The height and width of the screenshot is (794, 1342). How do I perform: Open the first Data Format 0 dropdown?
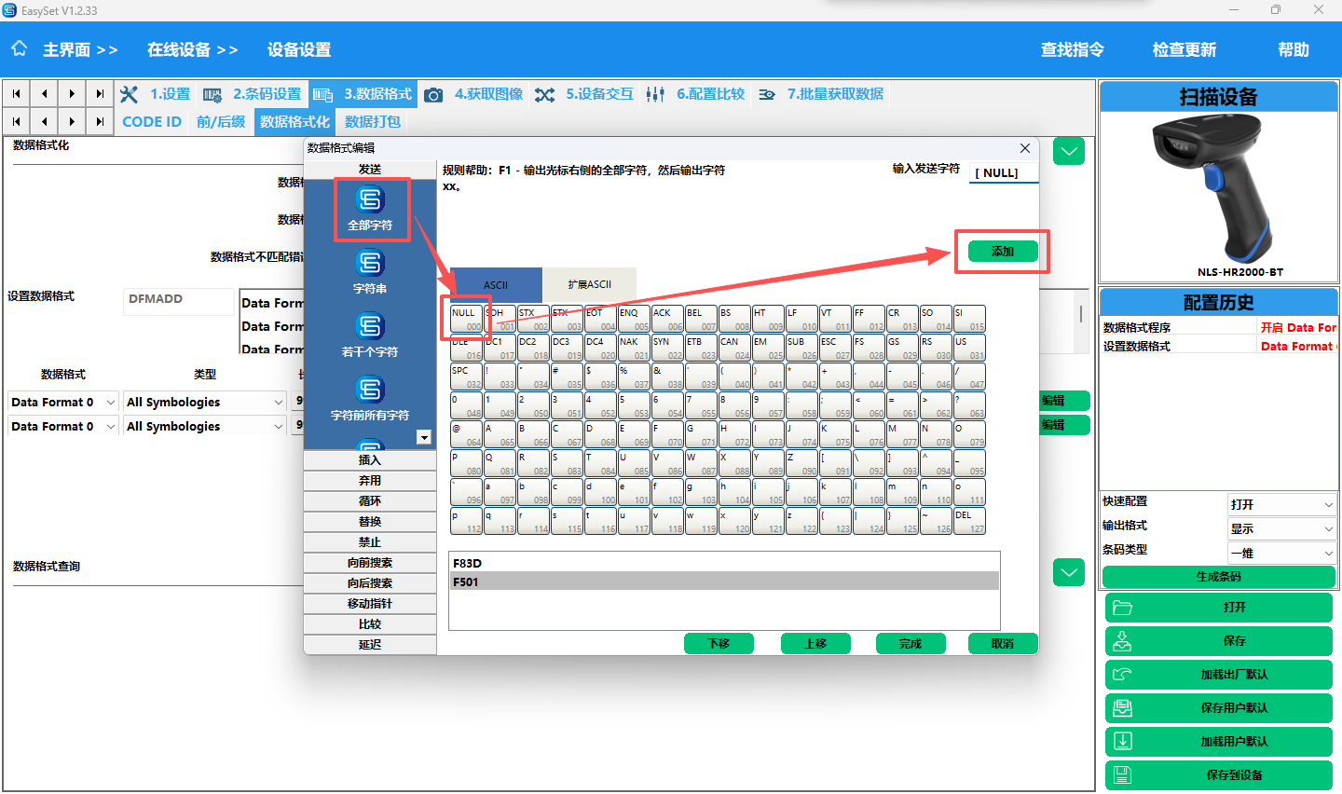click(x=63, y=402)
